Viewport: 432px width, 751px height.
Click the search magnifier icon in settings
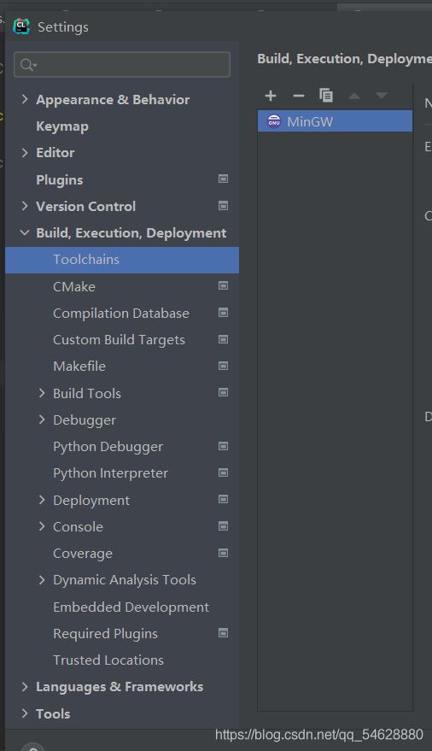28,65
